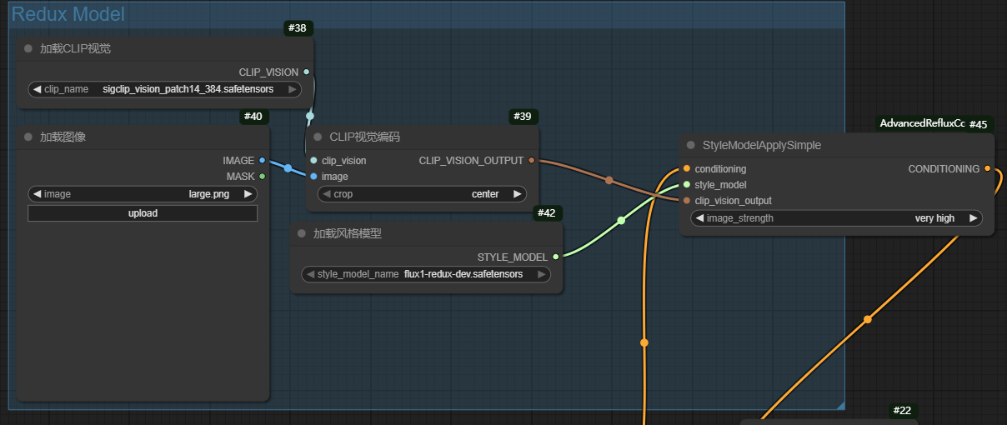Open the crop dropdown set to center
Screen dimensions: 1007x425
pyautogui.click(x=422, y=194)
